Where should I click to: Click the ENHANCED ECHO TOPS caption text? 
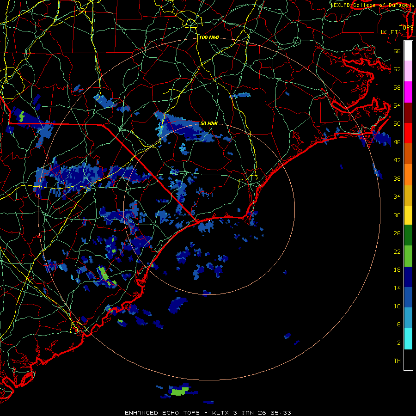[x=162, y=413]
